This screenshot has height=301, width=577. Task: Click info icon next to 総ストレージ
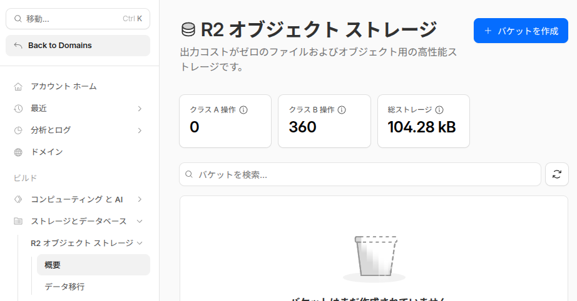pos(439,110)
